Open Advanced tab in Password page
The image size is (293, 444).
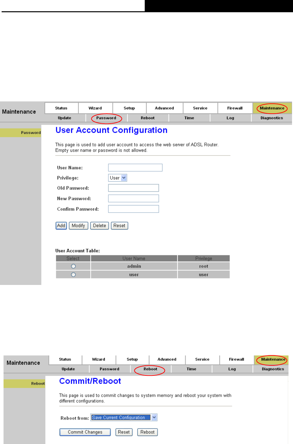point(164,108)
